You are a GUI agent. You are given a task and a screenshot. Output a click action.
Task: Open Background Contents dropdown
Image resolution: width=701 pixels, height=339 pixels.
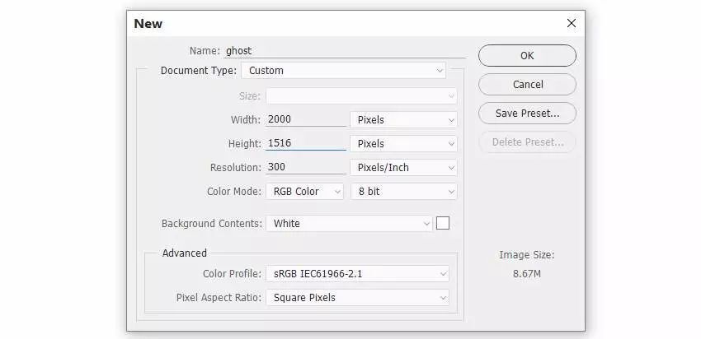pyautogui.click(x=349, y=223)
